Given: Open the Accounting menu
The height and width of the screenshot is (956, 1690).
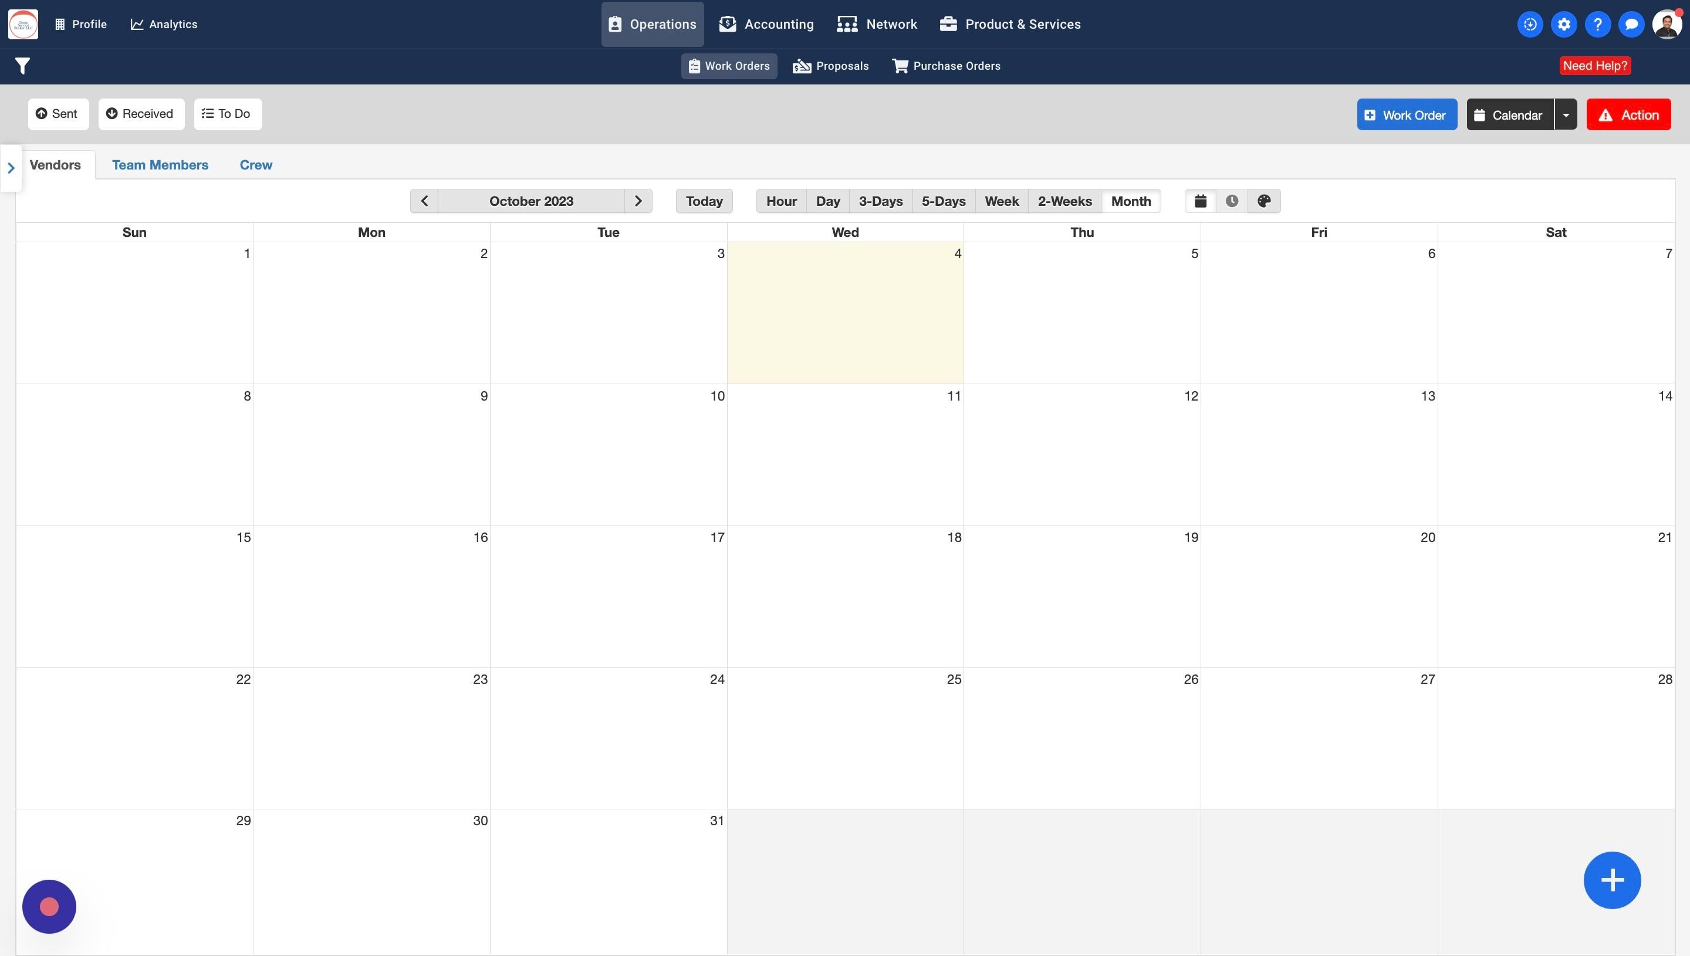Looking at the screenshot, I should coord(766,24).
